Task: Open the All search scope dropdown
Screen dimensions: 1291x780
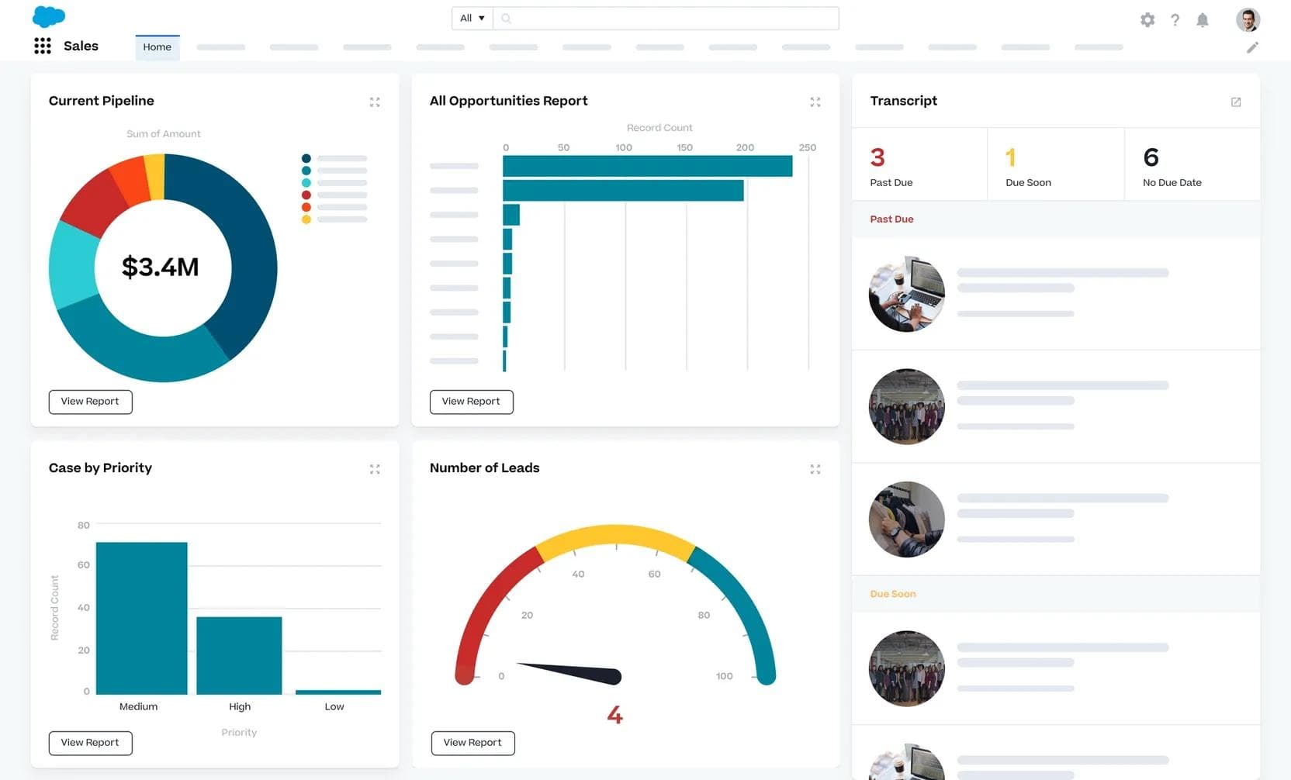Action: (x=472, y=18)
